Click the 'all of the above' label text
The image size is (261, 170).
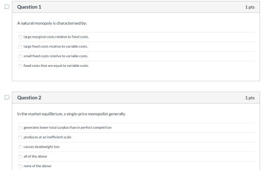pos(35,157)
